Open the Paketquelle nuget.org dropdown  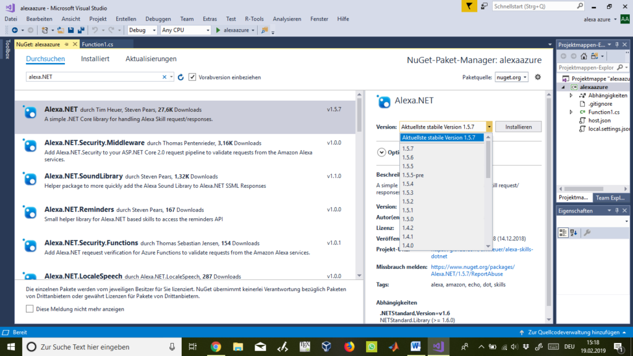(x=511, y=77)
